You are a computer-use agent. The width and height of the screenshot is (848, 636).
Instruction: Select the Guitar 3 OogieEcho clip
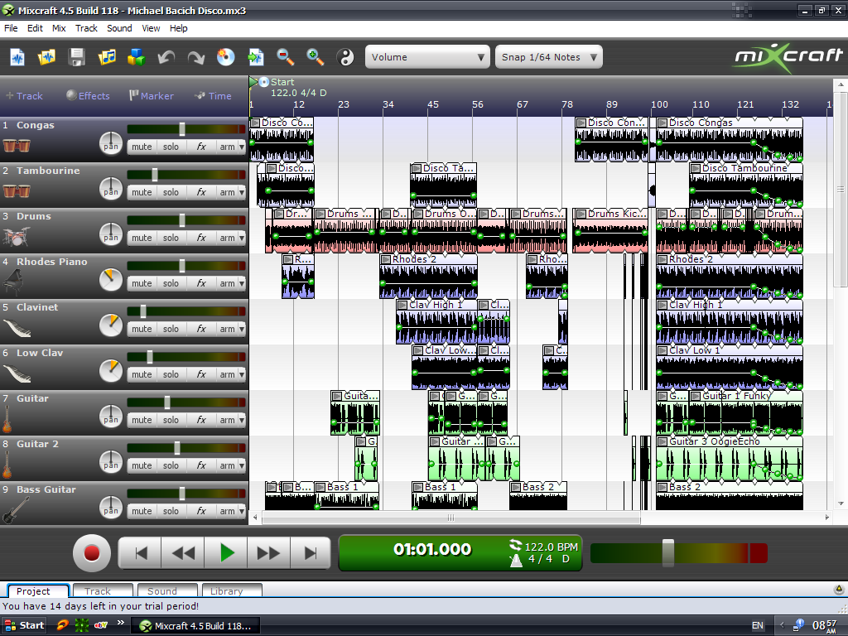730,459
